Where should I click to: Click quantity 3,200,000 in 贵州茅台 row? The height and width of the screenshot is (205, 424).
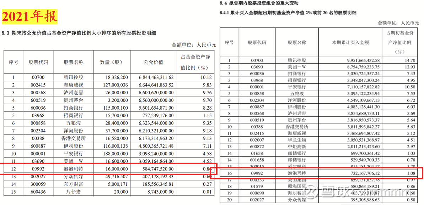pyautogui.click(x=118, y=100)
